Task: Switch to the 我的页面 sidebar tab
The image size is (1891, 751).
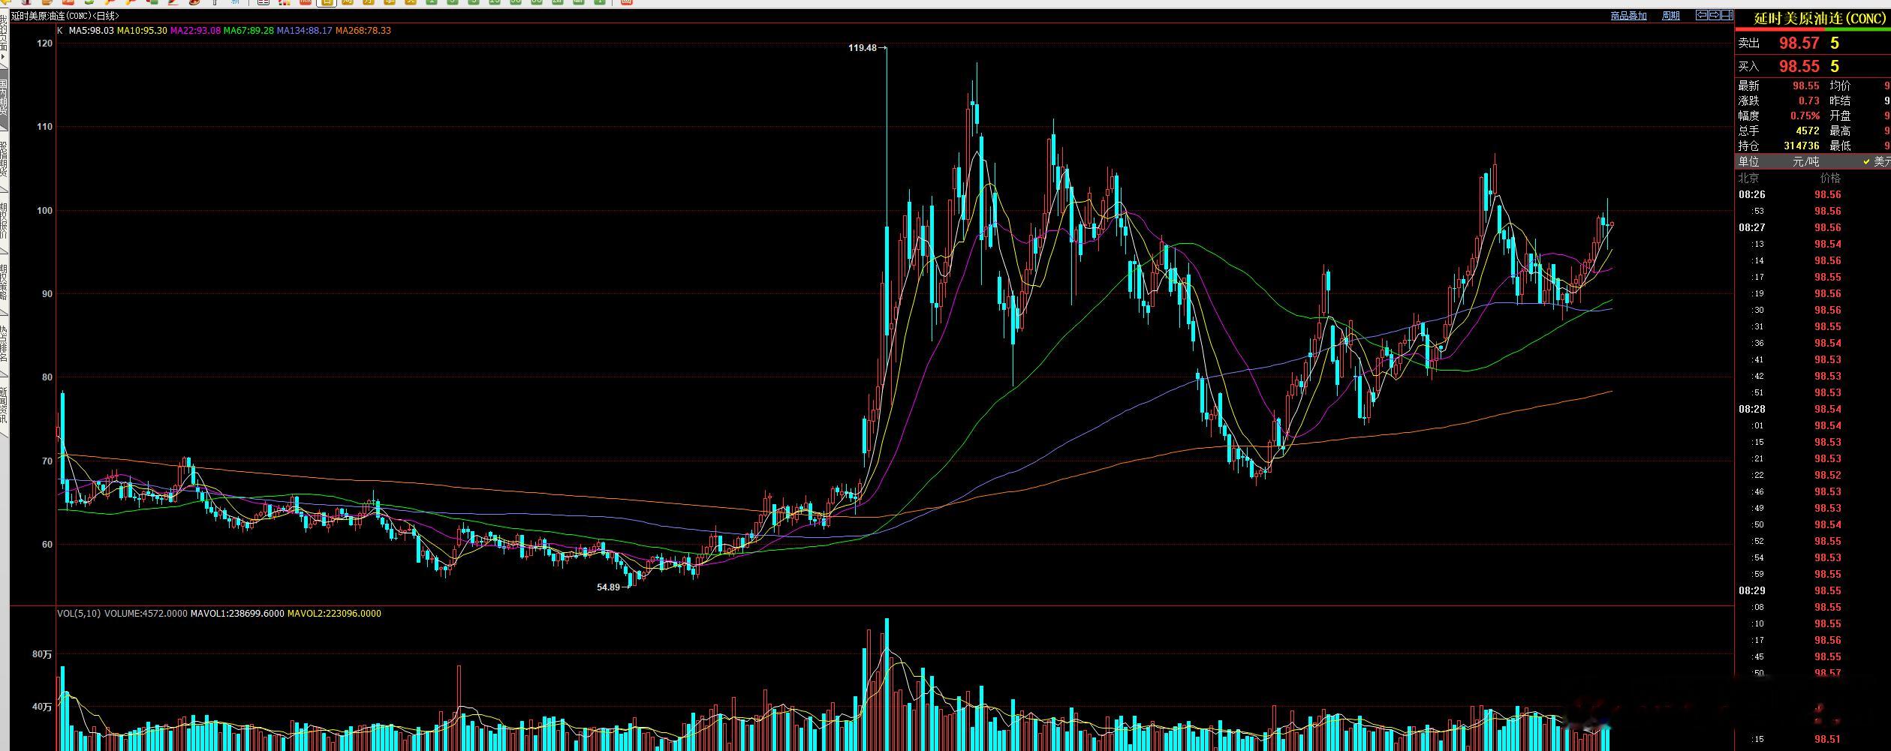Action: tap(4, 39)
